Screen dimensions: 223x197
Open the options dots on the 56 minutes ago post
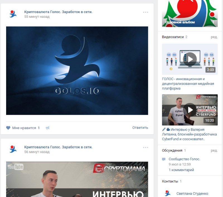click(x=146, y=147)
